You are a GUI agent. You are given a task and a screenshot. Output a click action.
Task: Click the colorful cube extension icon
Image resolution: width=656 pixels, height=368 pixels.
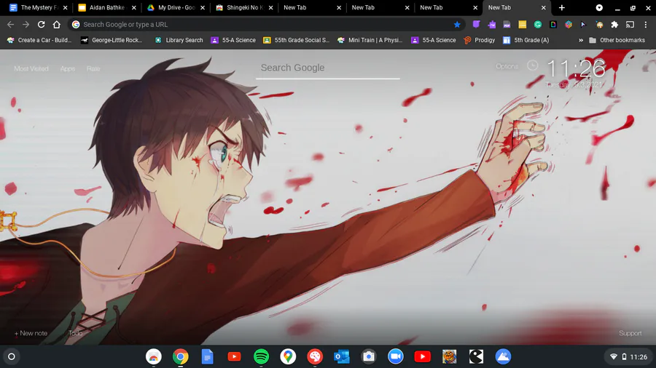tap(568, 25)
